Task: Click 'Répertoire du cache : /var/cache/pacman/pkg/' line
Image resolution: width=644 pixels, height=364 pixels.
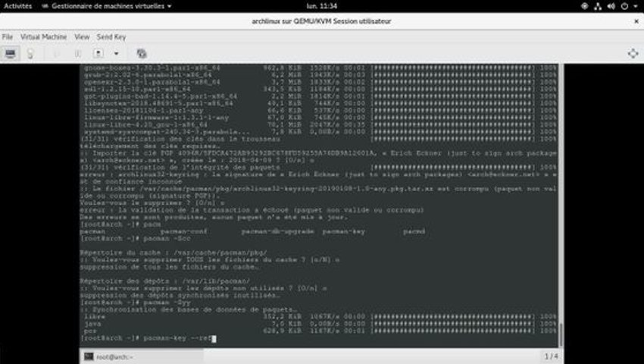Action: (174, 253)
